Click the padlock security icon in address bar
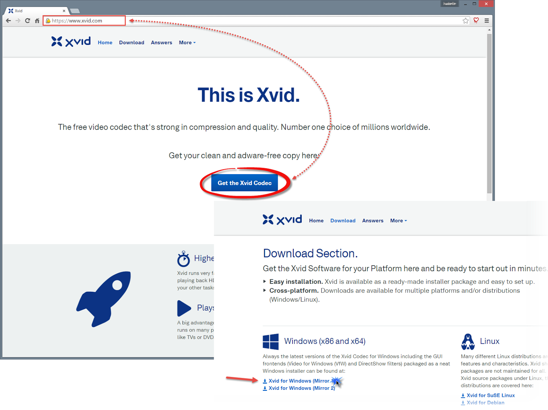Viewport: 548px width, 410px height. [x=48, y=21]
